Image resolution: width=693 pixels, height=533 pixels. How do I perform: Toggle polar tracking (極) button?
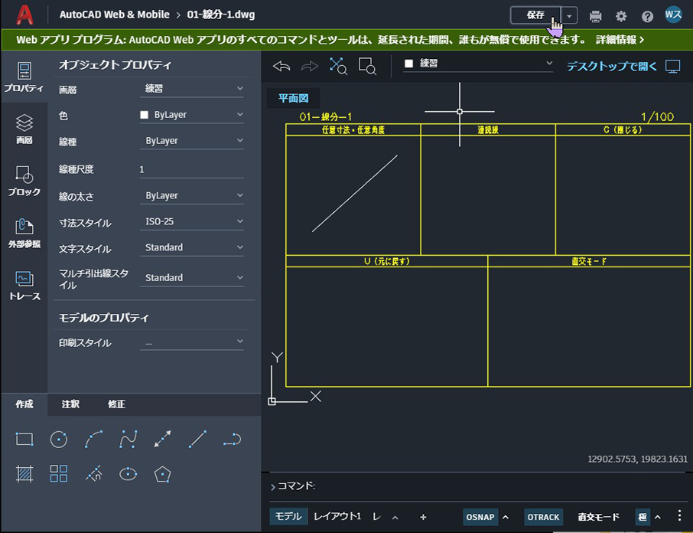(643, 517)
